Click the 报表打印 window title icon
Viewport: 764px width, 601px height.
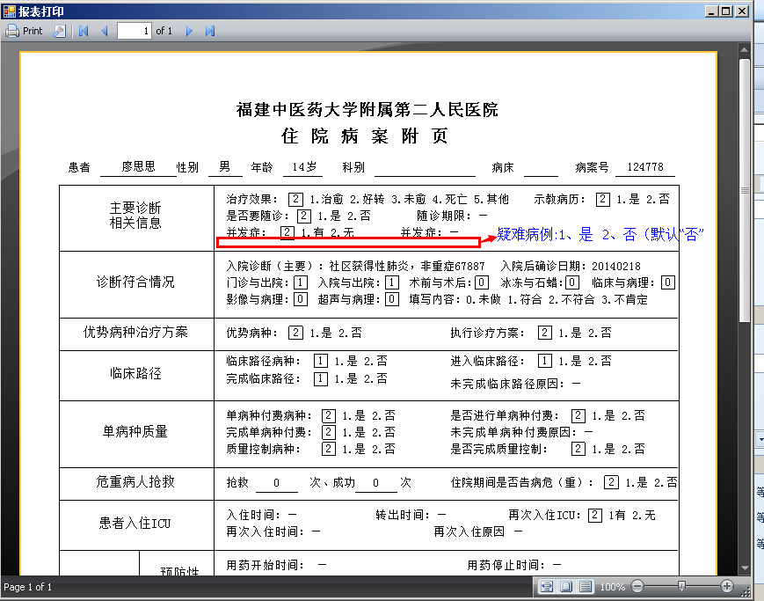tap(10, 11)
